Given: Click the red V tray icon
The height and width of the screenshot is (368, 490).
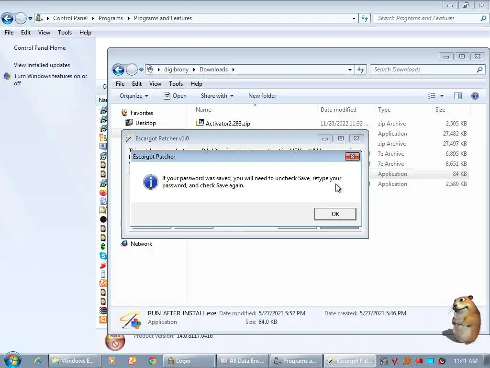Looking at the screenshot, I should coord(395,361).
